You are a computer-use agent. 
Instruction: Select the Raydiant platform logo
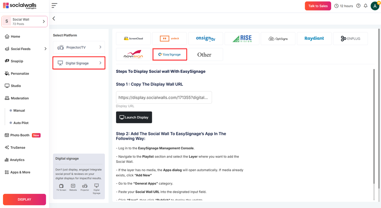click(314, 39)
